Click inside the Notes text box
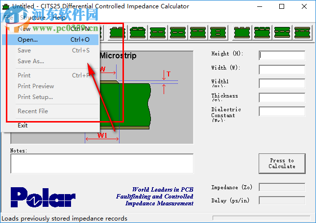 102,164
